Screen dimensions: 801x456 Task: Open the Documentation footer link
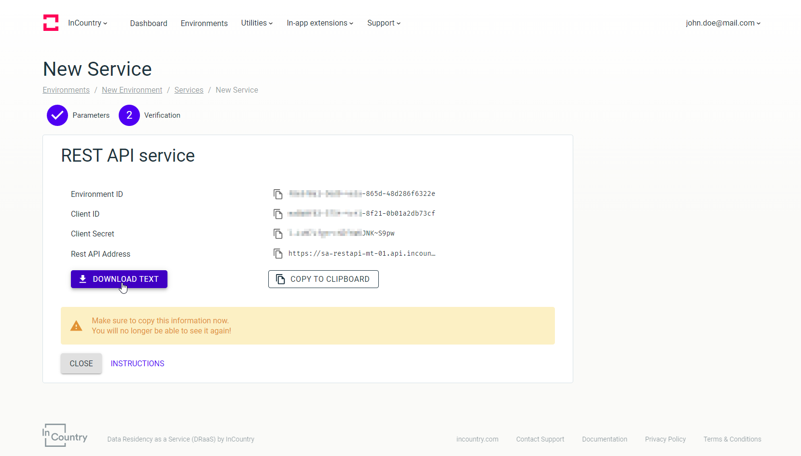coord(605,439)
